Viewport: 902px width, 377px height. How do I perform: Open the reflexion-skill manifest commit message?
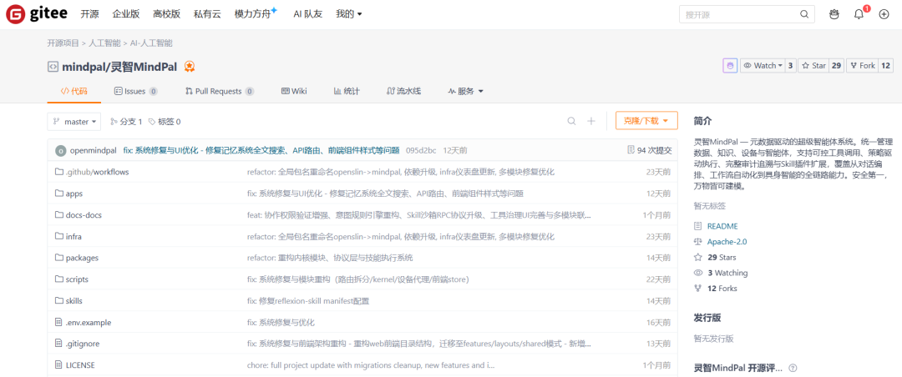point(307,300)
